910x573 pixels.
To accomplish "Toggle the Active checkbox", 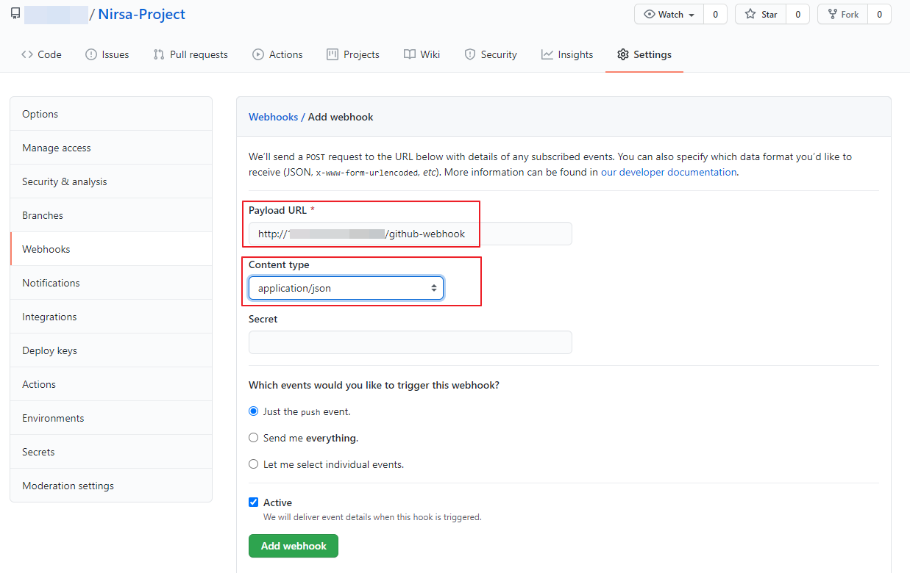I will point(254,502).
